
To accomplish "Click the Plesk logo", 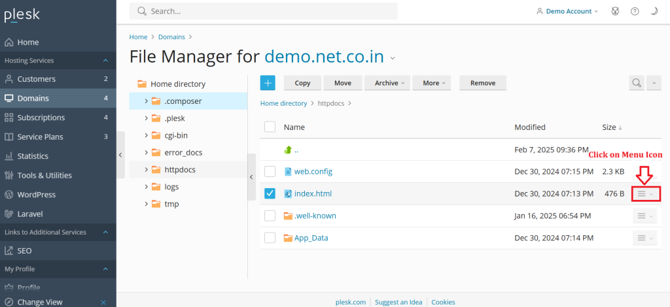I will point(22,16).
